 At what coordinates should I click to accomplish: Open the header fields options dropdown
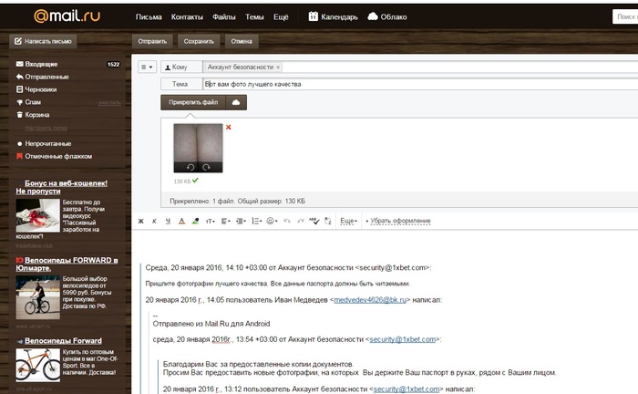click(147, 67)
